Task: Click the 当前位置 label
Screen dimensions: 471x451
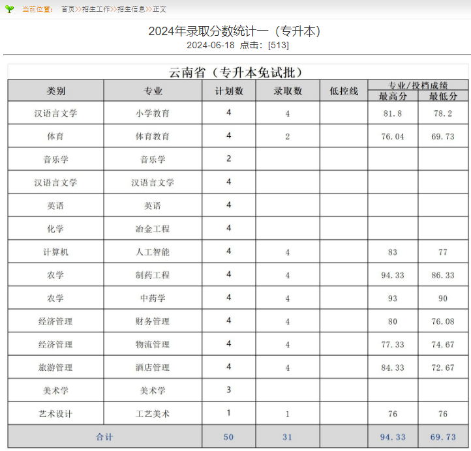Action: [x=38, y=9]
